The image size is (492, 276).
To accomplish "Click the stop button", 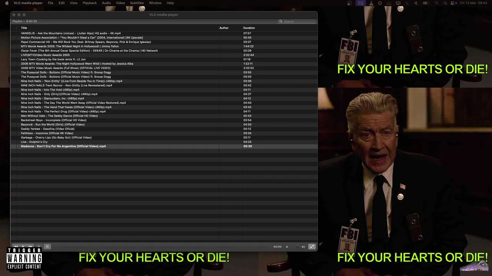I will 39,246.
